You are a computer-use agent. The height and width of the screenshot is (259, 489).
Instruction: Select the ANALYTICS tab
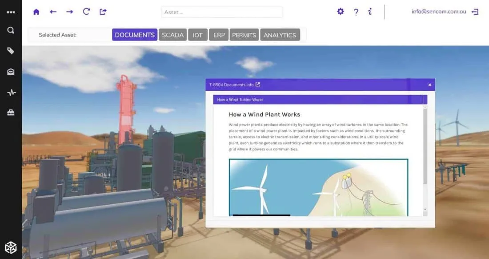click(280, 35)
